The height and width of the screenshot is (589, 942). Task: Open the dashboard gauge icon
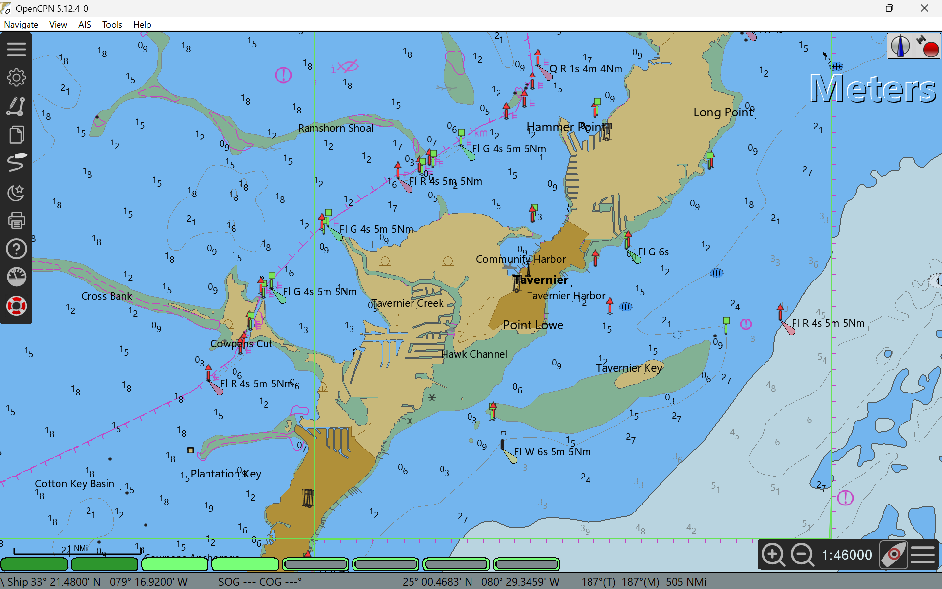[x=16, y=277]
